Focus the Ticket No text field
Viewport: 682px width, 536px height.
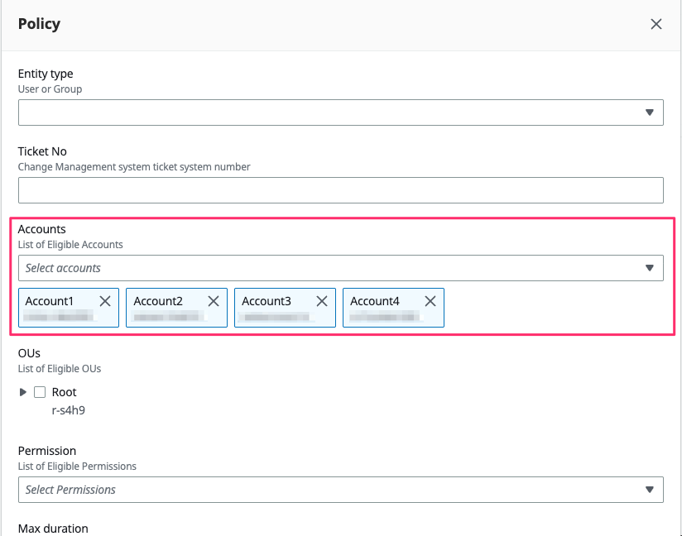point(340,190)
